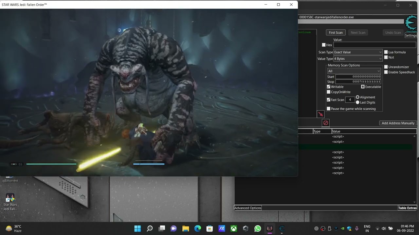419x235 pixels.
Task: Tick the Not checkbox
Action: tap(386, 57)
